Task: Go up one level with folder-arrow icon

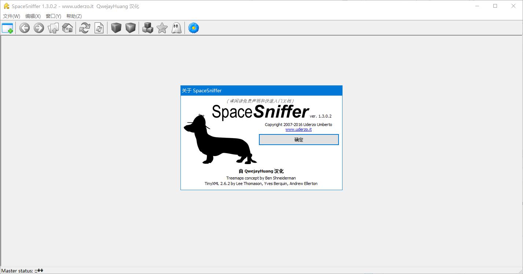Action: pos(53,28)
